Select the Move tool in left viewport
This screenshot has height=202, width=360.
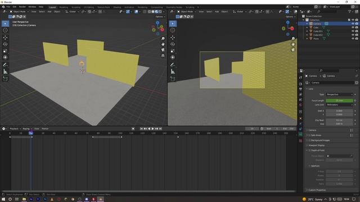[x=5, y=38]
